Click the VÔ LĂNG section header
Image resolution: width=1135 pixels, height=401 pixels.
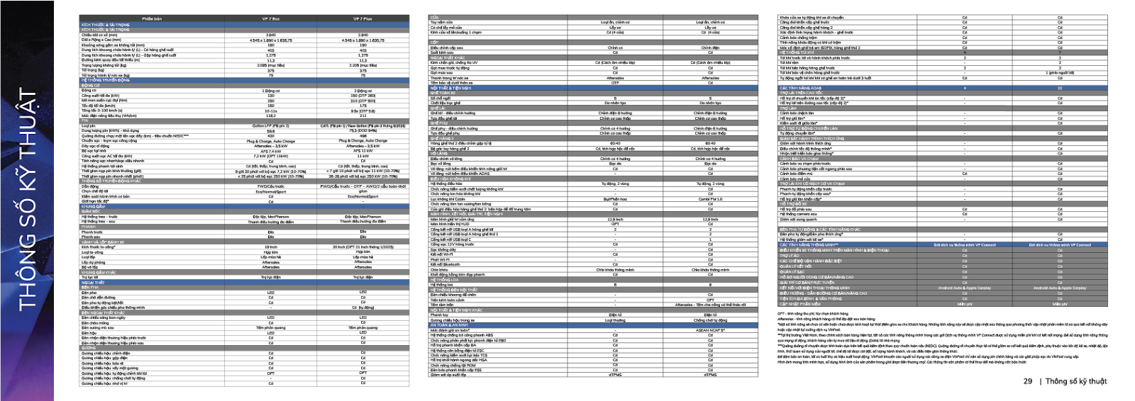click(439, 154)
